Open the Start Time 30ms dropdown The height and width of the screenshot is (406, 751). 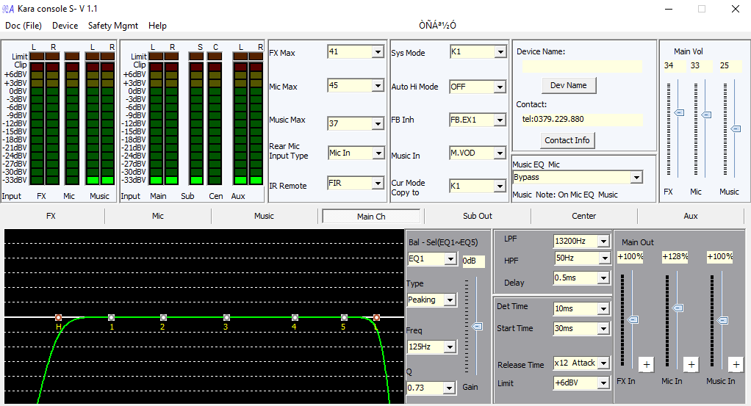pyautogui.click(x=603, y=328)
